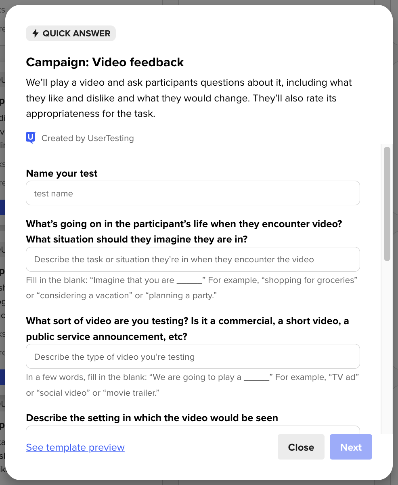The image size is (398, 485).
Task: Click the "Describe the type of video" field
Action: tap(193, 356)
